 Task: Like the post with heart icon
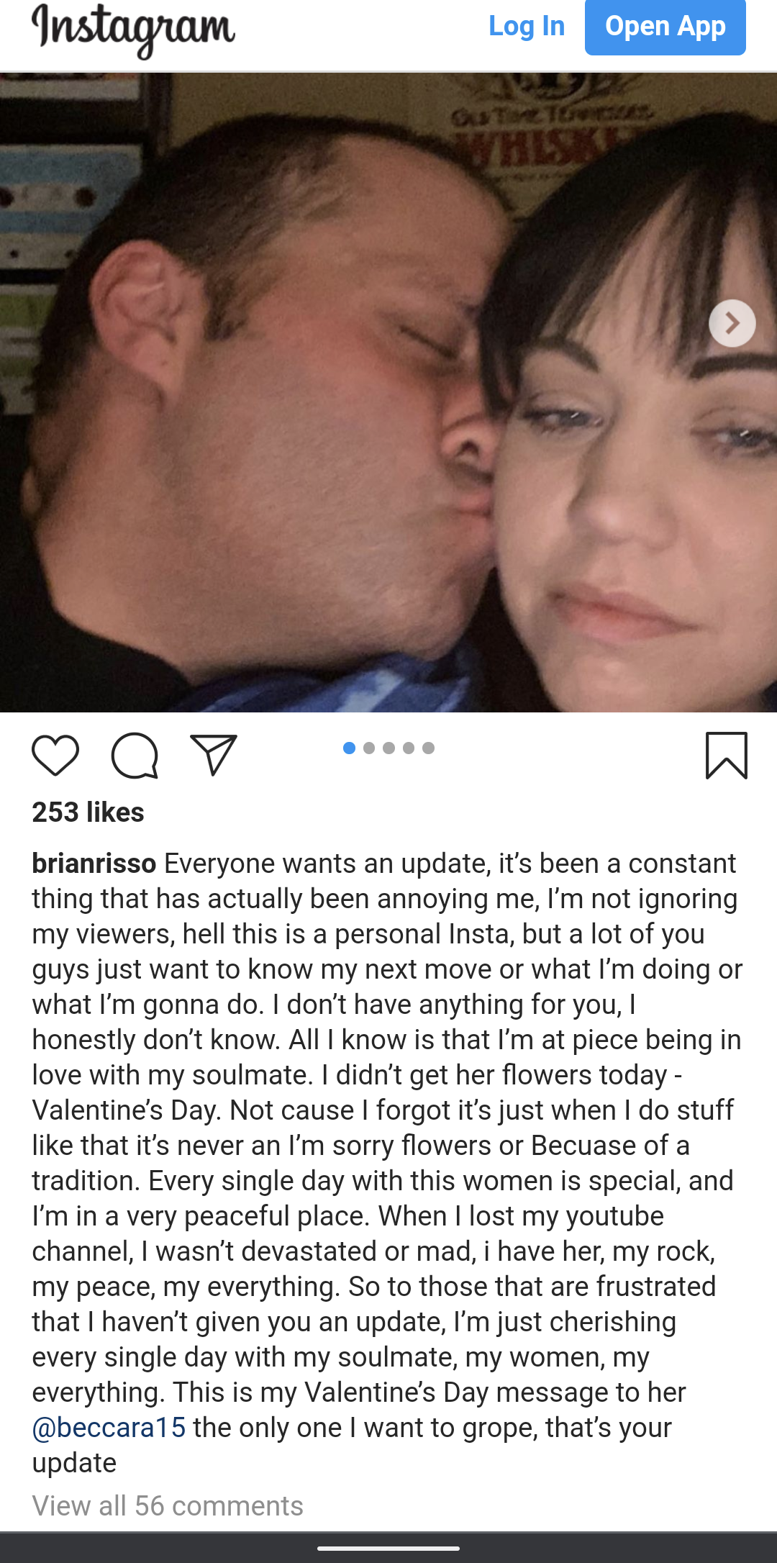coord(55,756)
